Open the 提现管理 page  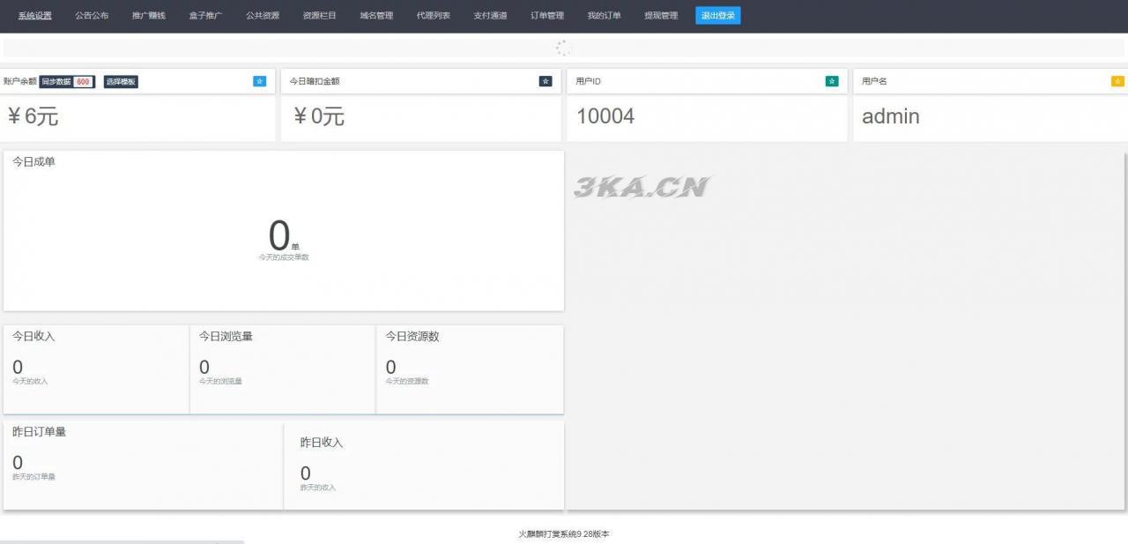coord(661,15)
